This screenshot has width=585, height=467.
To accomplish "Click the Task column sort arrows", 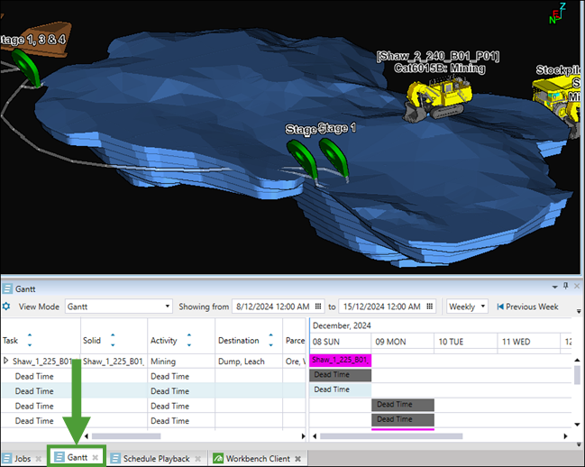I will point(30,341).
